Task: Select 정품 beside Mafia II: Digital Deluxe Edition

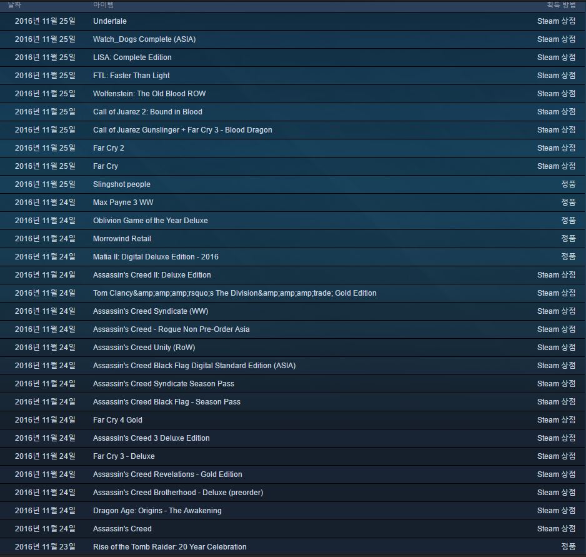Action: point(569,257)
